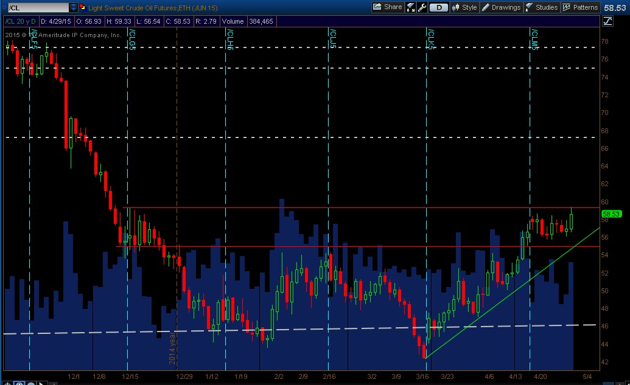Click the C: 58.53 close value

click(x=178, y=21)
